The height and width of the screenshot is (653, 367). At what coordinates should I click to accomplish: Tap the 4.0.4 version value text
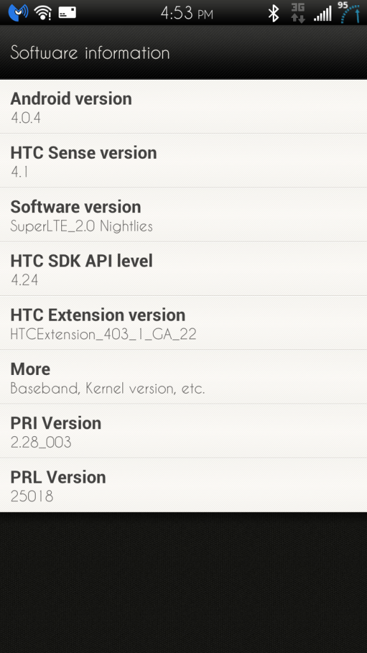[x=25, y=118]
